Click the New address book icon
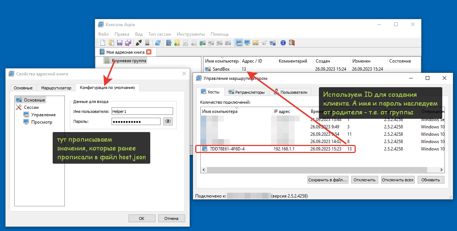Image resolution: width=457 pixels, height=231 pixels. tap(103, 43)
